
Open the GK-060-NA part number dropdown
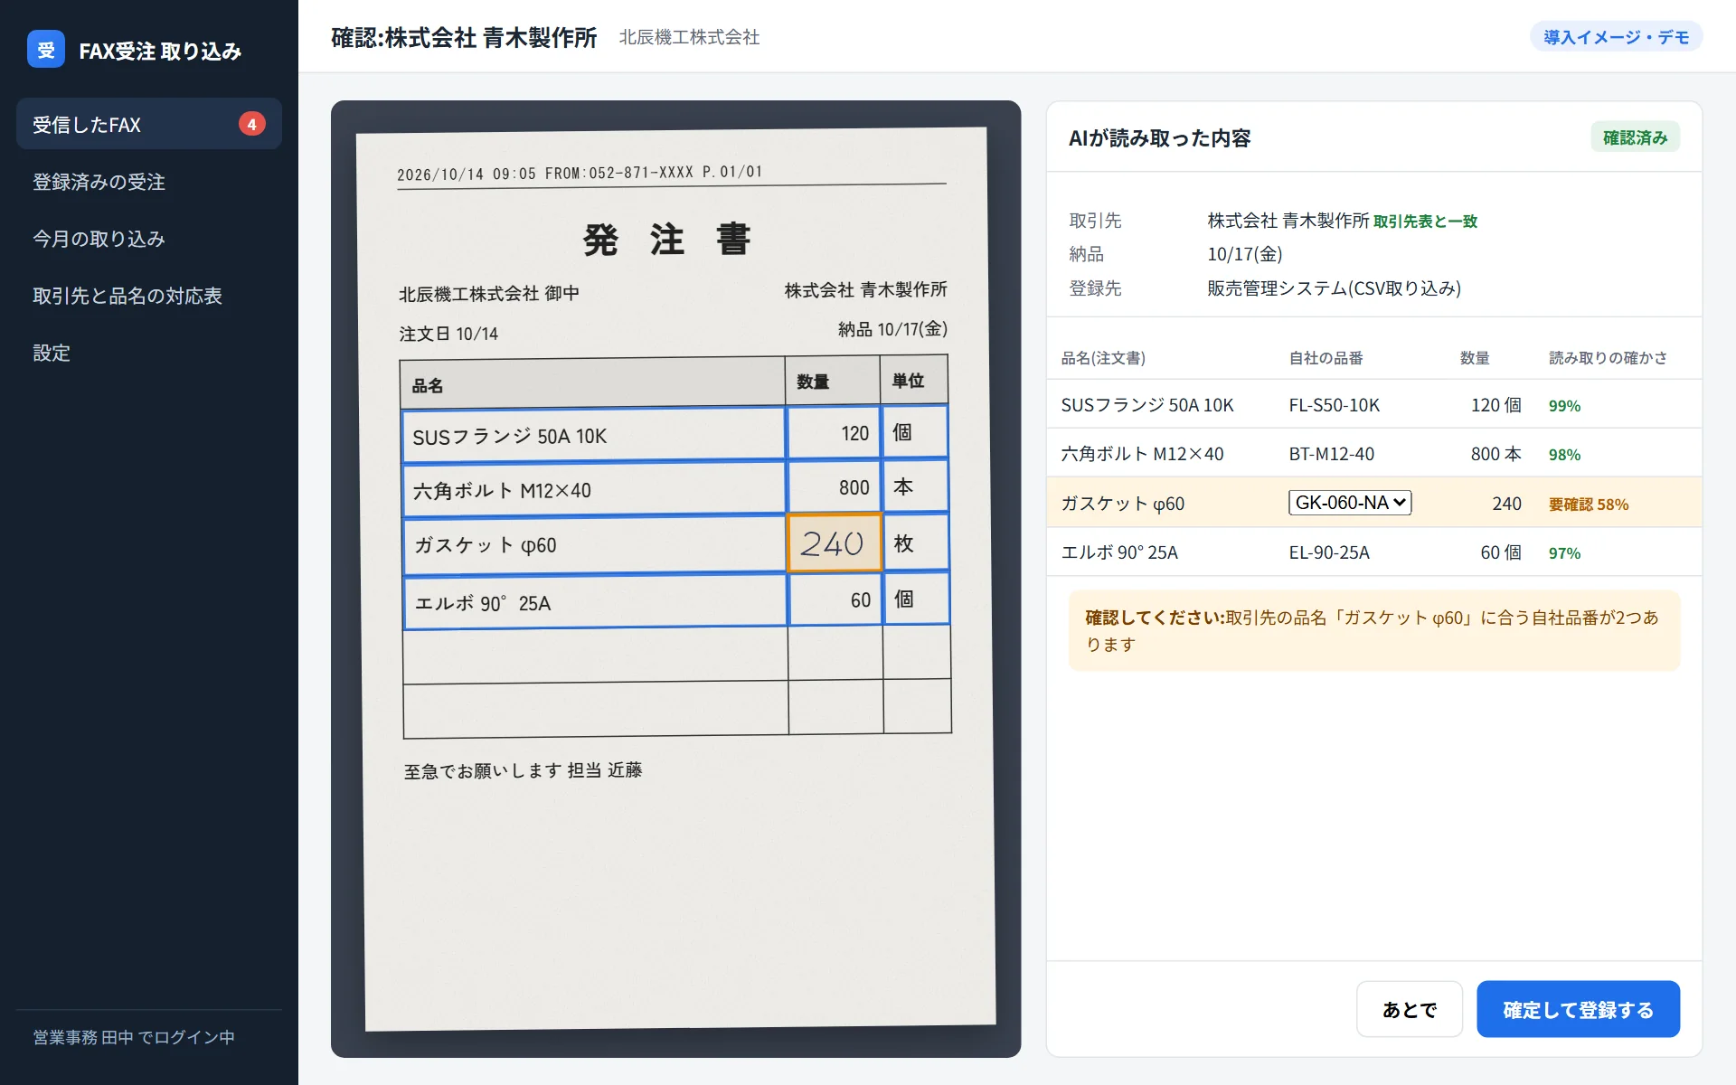(x=1349, y=503)
